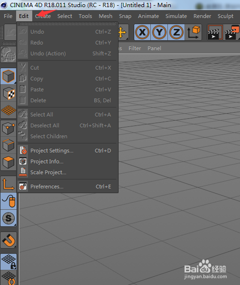Choose Project Info menu entry
240x285 pixels.
[67, 161]
